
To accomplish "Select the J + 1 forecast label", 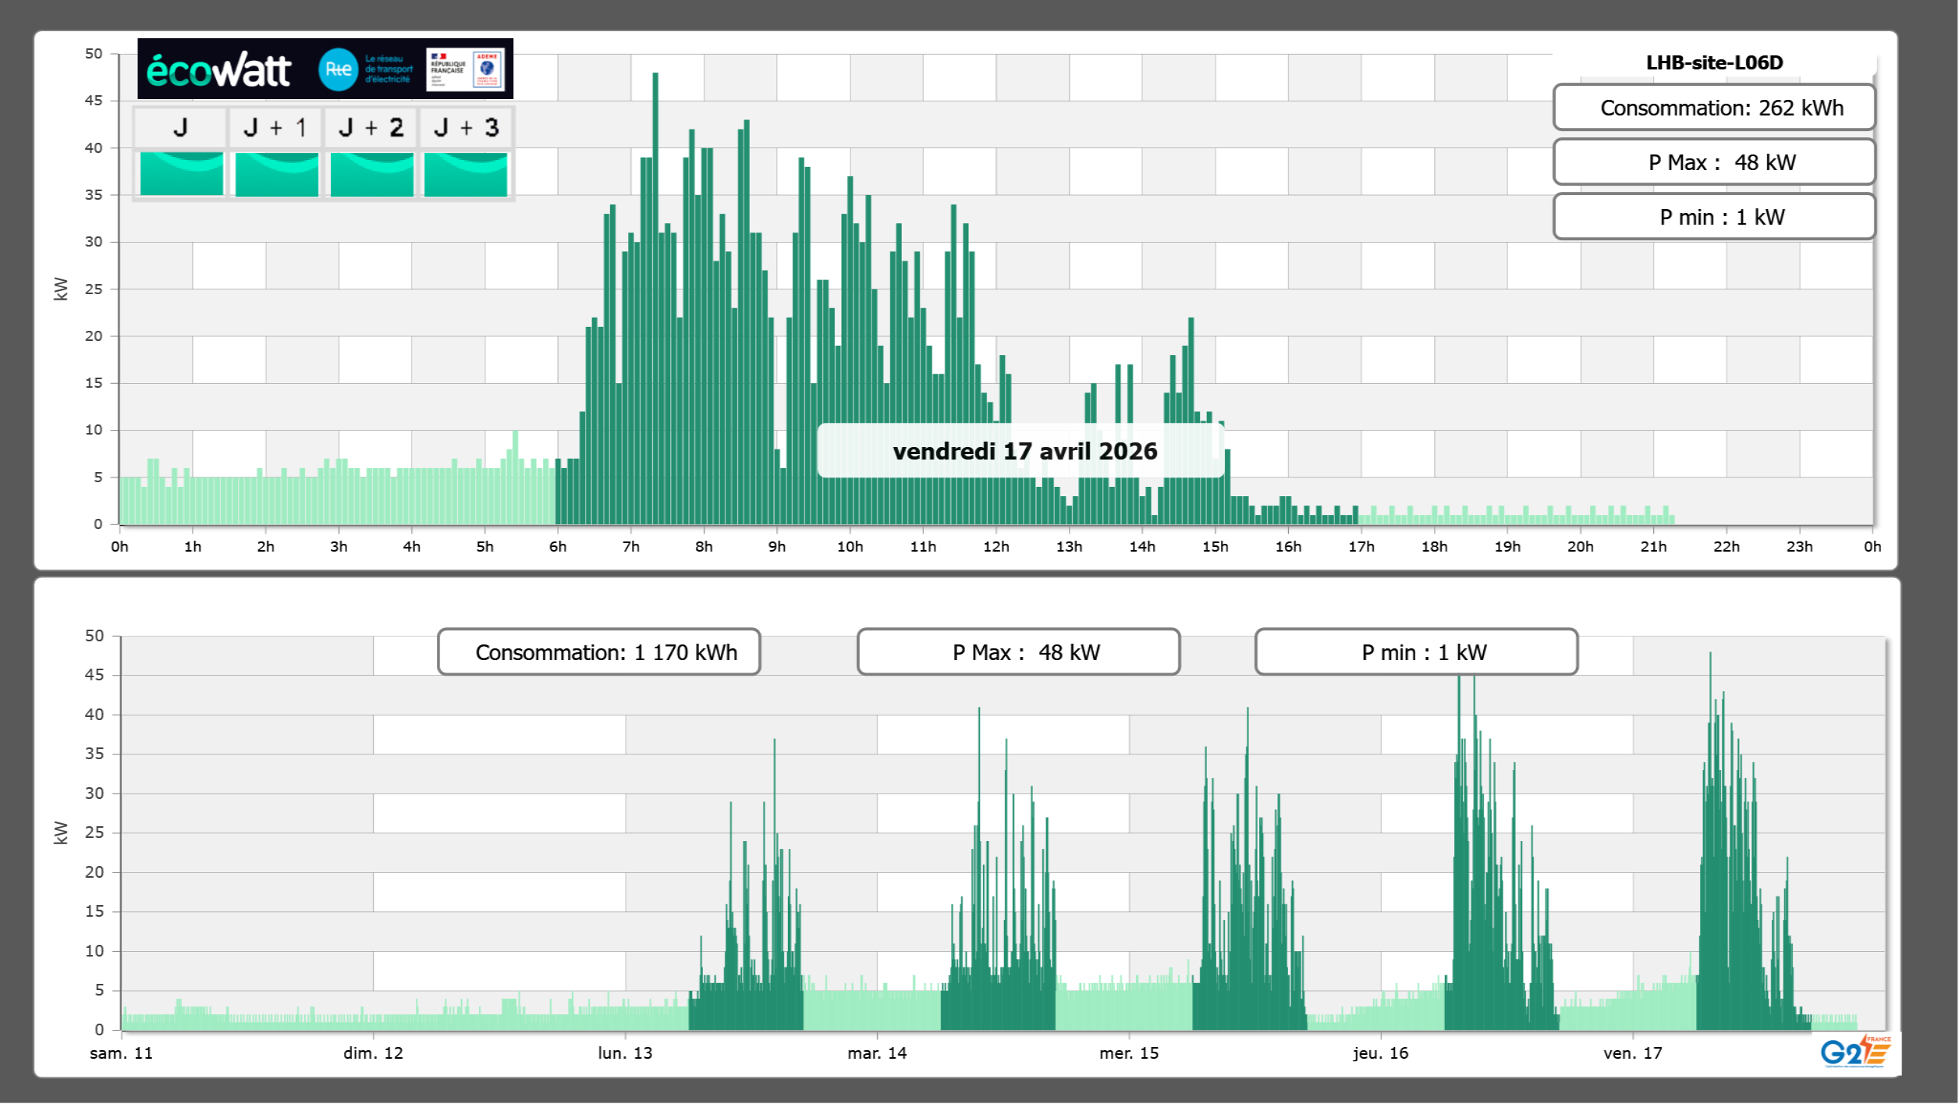I will [x=275, y=127].
